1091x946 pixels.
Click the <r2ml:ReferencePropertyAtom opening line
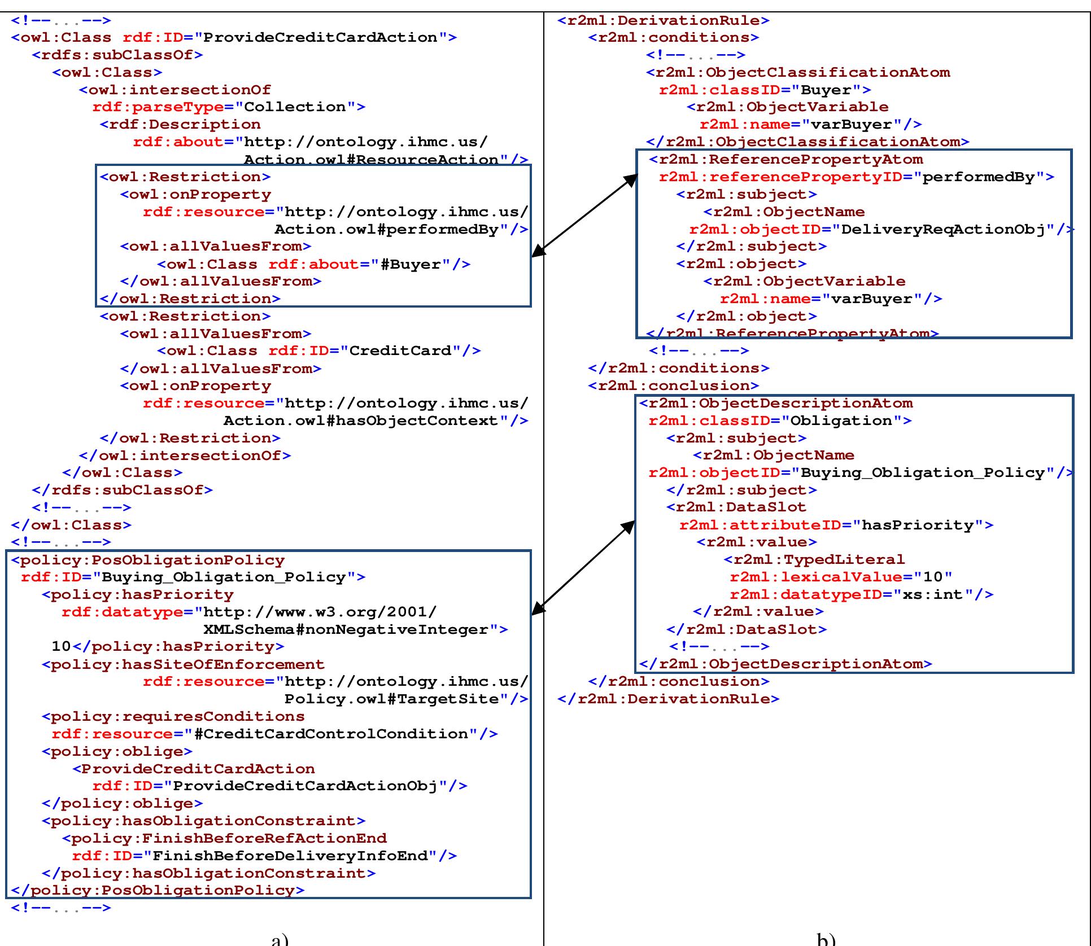coord(786,160)
